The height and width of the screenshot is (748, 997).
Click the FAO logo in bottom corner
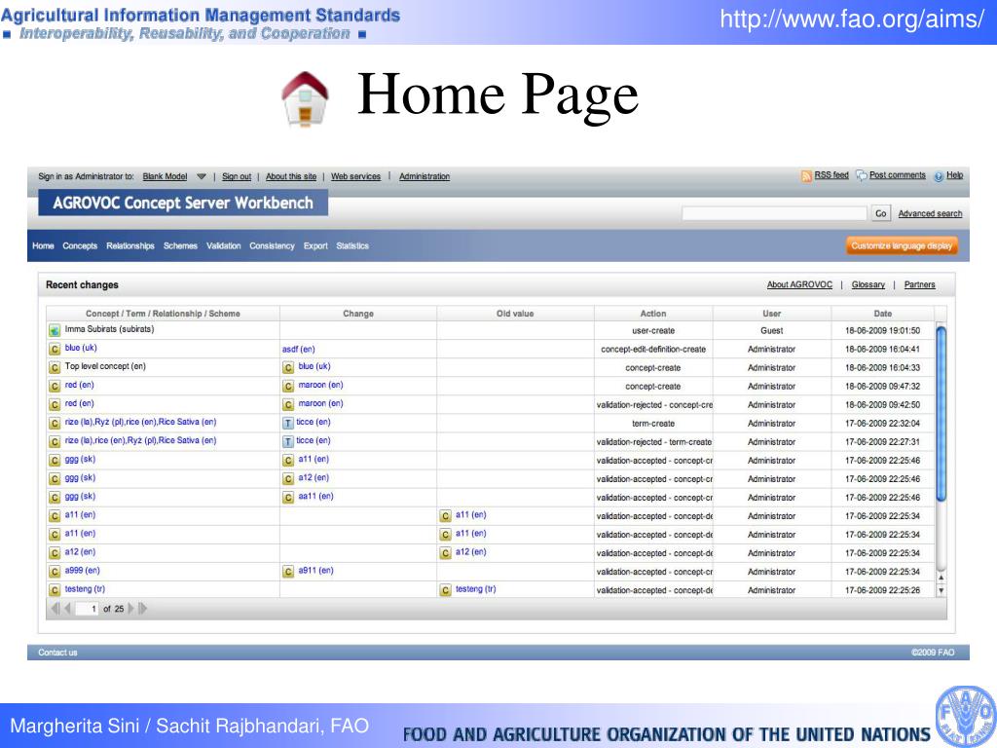(x=966, y=716)
